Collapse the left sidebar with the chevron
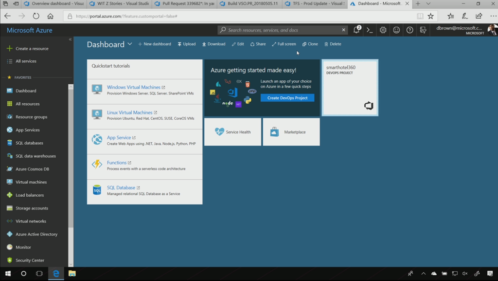Screen dimensions: 498x281 coord(70,39)
